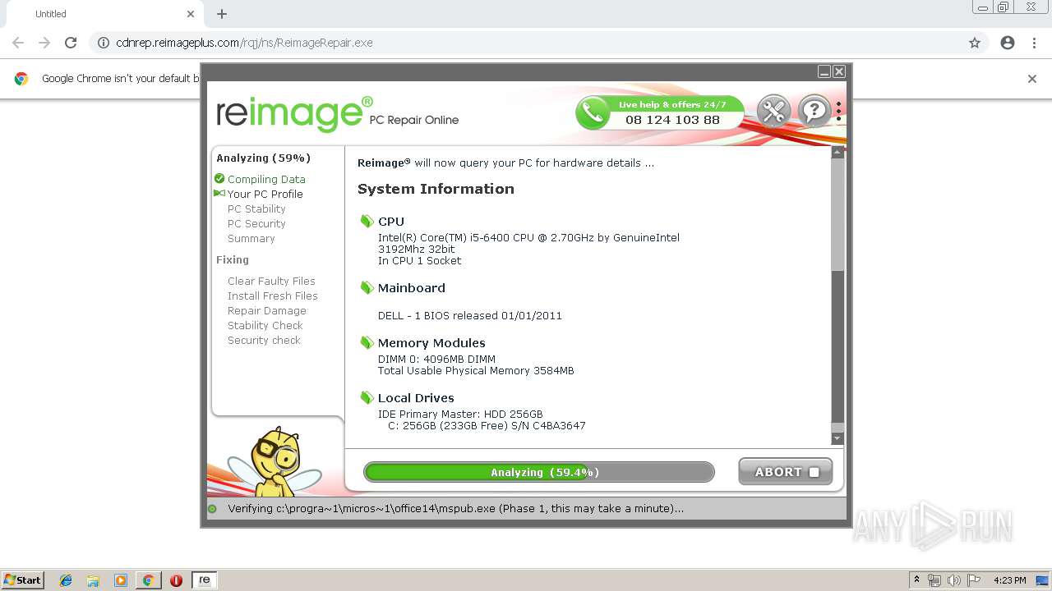Reload the page in Chrome
This screenshot has height=591, width=1052.
pyautogui.click(x=71, y=43)
